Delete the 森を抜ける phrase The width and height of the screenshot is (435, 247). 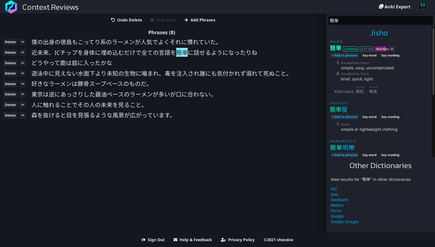coord(10,115)
